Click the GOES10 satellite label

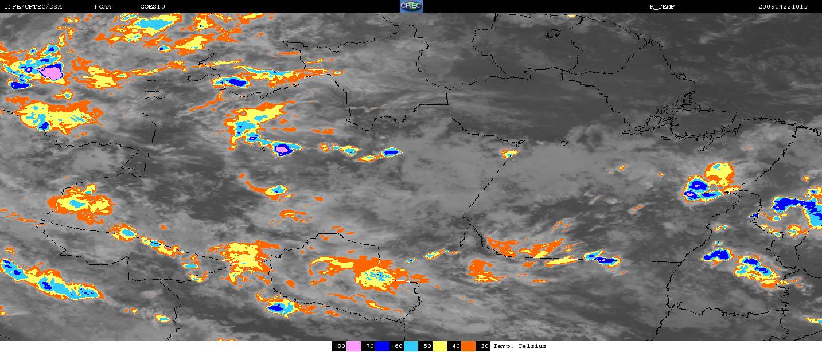pyautogui.click(x=153, y=6)
